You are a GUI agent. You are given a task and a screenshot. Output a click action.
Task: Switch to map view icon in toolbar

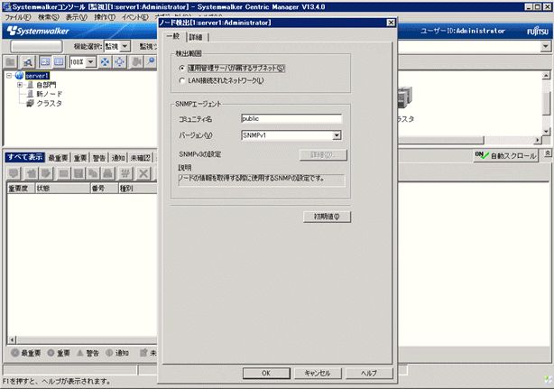coord(45,62)
